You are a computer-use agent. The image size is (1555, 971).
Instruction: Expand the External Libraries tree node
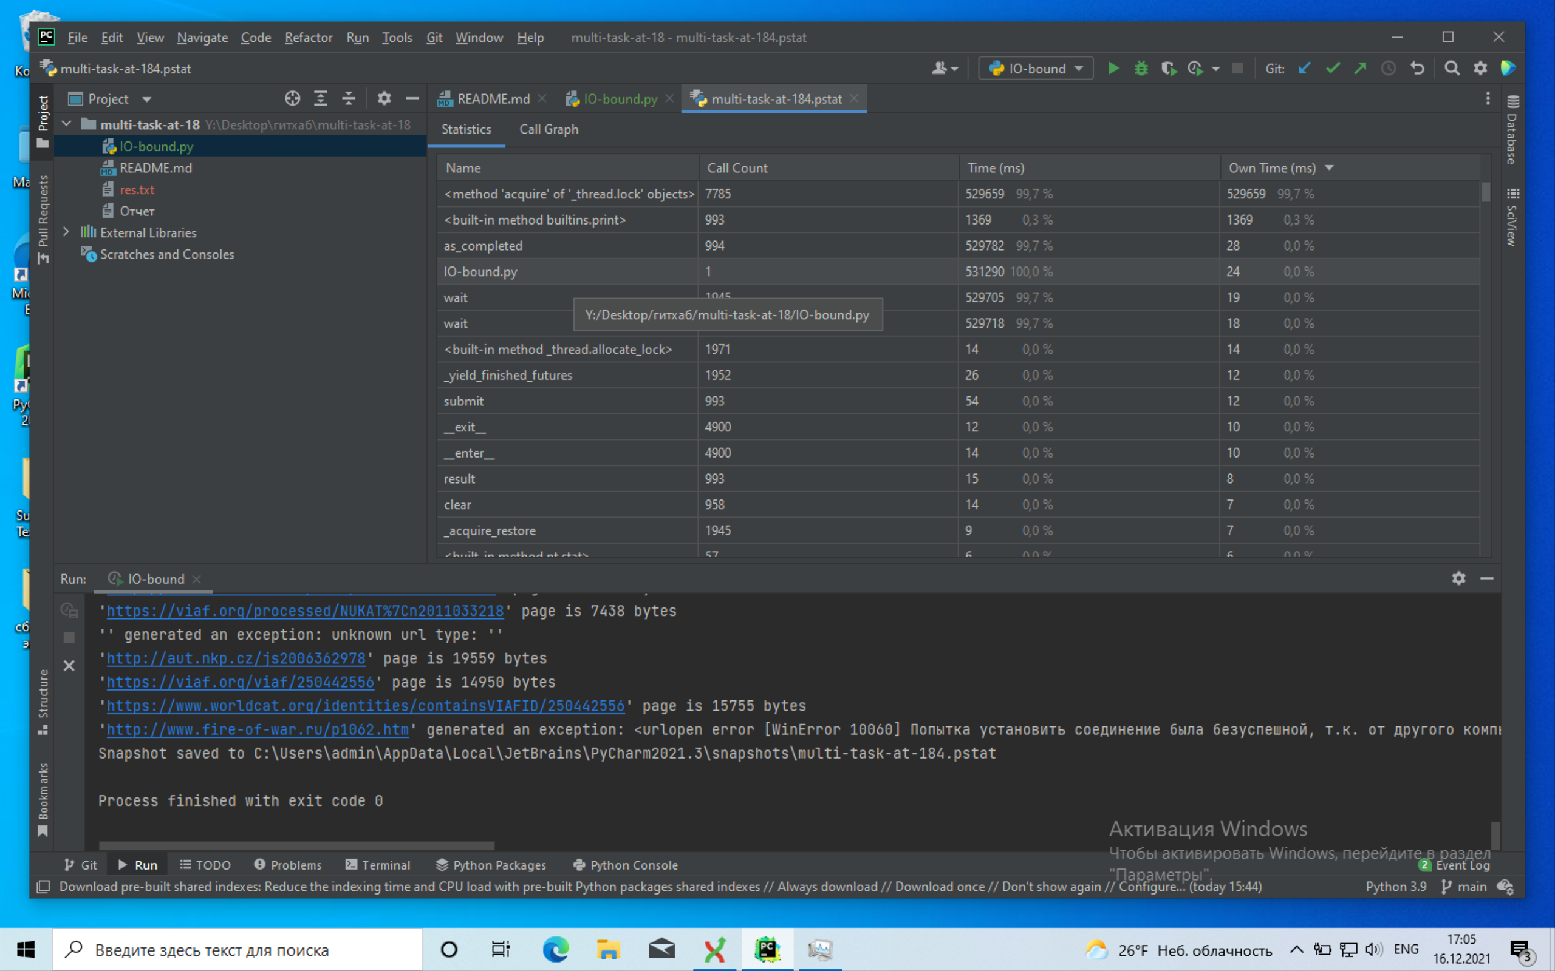click(66, 232)
